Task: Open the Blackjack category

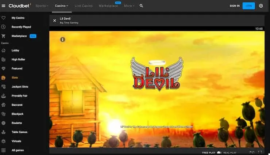Action: click(x=18, y=114)
